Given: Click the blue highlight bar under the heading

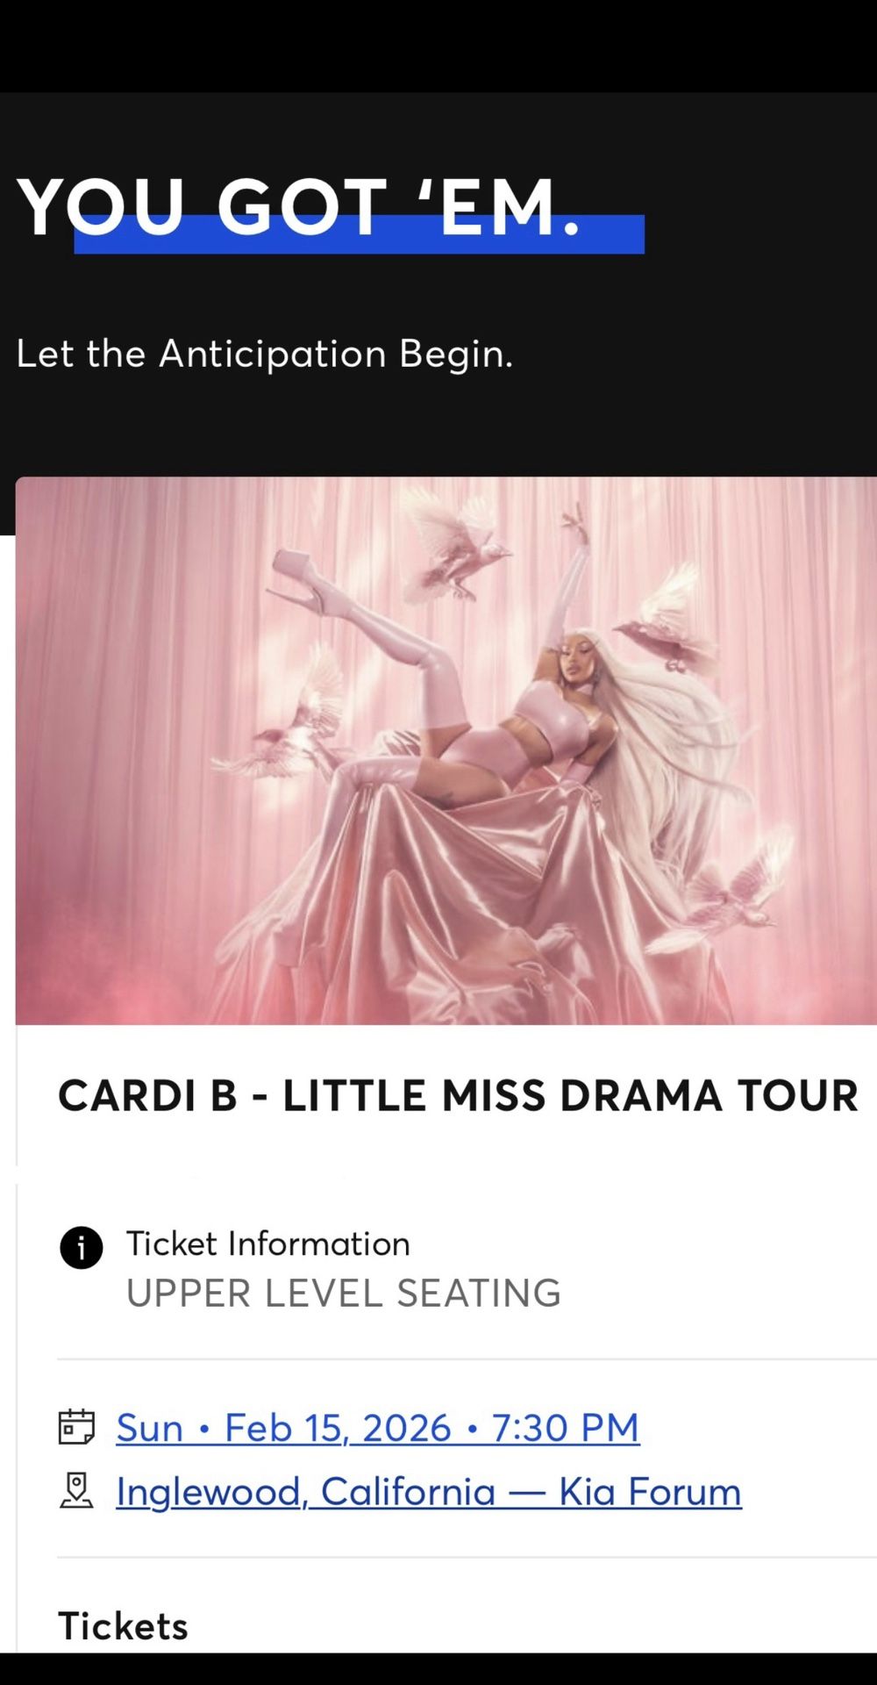Looking at the screenshot, I should pos(360,235).
